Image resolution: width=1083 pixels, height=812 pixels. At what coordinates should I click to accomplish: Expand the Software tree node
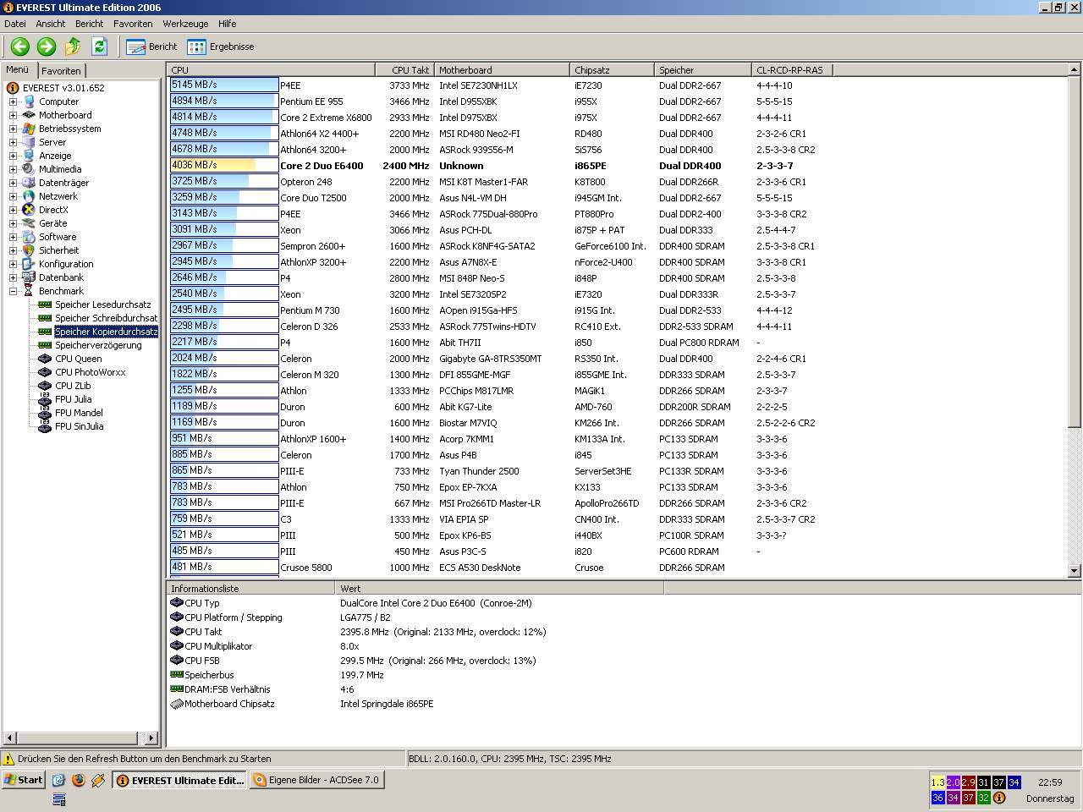(x=13, y=237)
